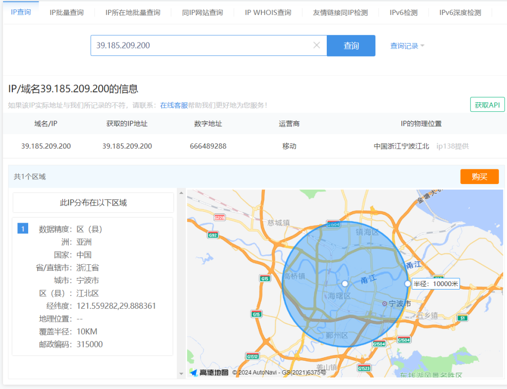
Task: Click the radius handle on circle edge
Action: (407, 284)
